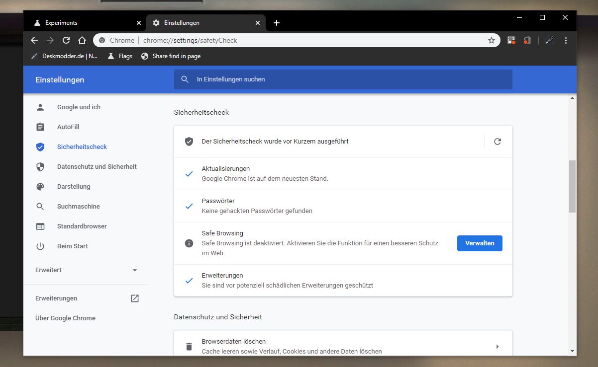Image resolution: width=598 pixels, height=367 pixels.
Task: Open the home page icon
Action: point(82,40)
